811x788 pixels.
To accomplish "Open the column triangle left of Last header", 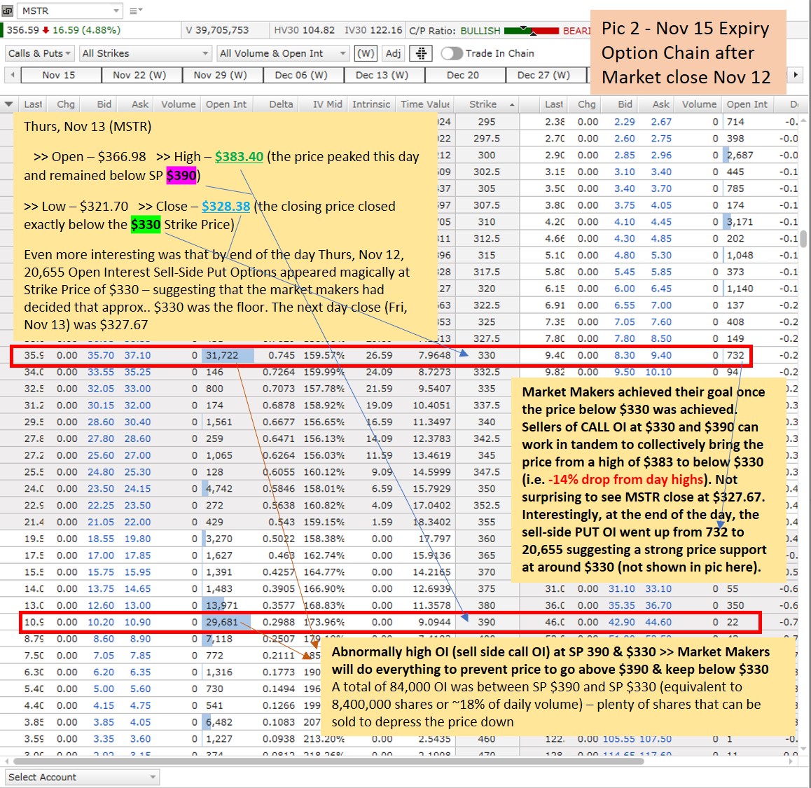I will click(x=9, y=104).
